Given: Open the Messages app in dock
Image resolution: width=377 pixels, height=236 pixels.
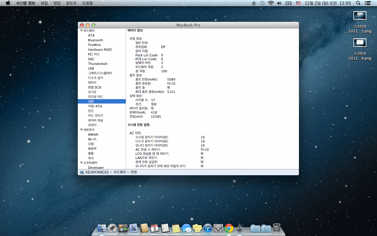Looking at the screenshot, I should pyautogui.click(x=186, y=228).
